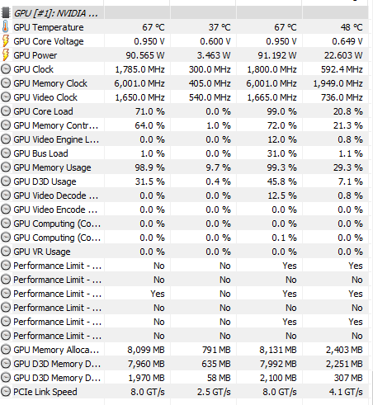Click gauge icon beside GPU Core Load
The height and width of the screenshot is (405, 373).
[x=6, y=111]
